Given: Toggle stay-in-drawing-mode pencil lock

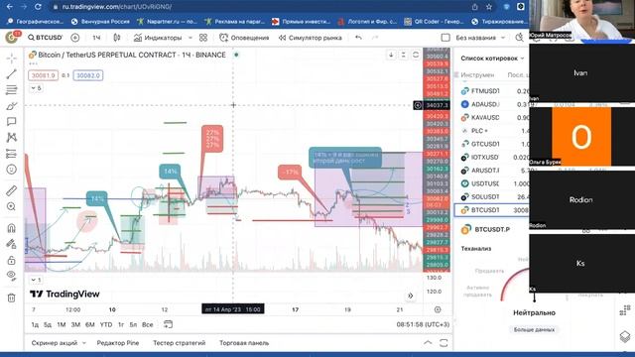Looking at the screenshot, I should click(11, 244).
